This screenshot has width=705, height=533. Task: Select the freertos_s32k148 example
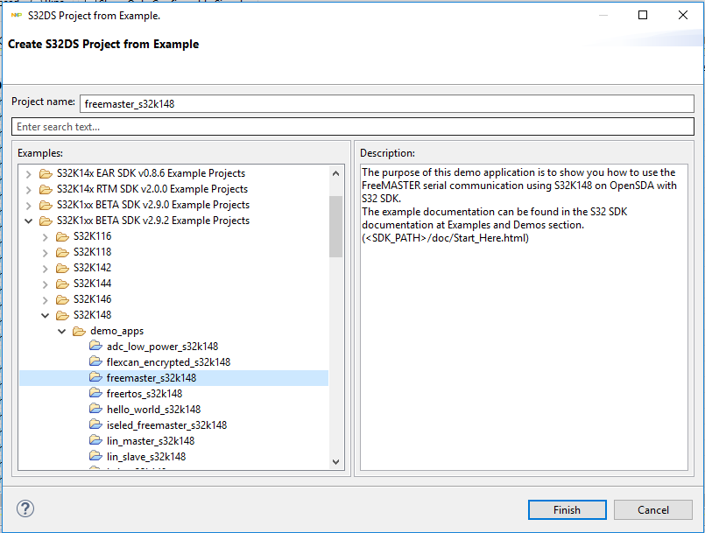(145, 394)
